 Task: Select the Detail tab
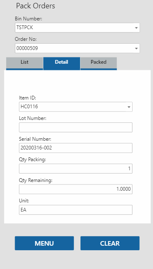click(62, 63)
